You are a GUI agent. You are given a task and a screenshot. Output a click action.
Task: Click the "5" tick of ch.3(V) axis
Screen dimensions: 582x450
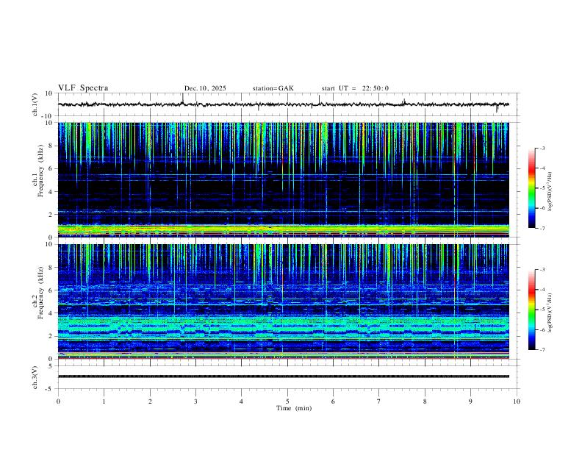(51, 365)
